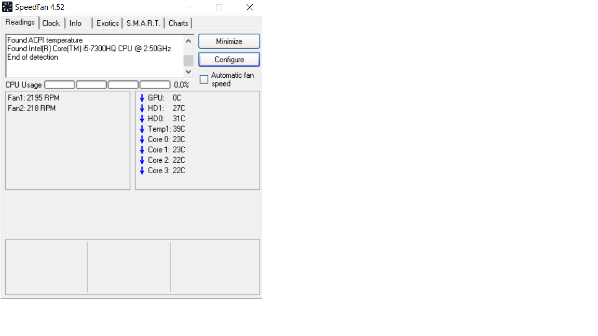This screenshot has width=598, height=336.
Task: Click the log scroll up arrow
Action: point(188,41)
